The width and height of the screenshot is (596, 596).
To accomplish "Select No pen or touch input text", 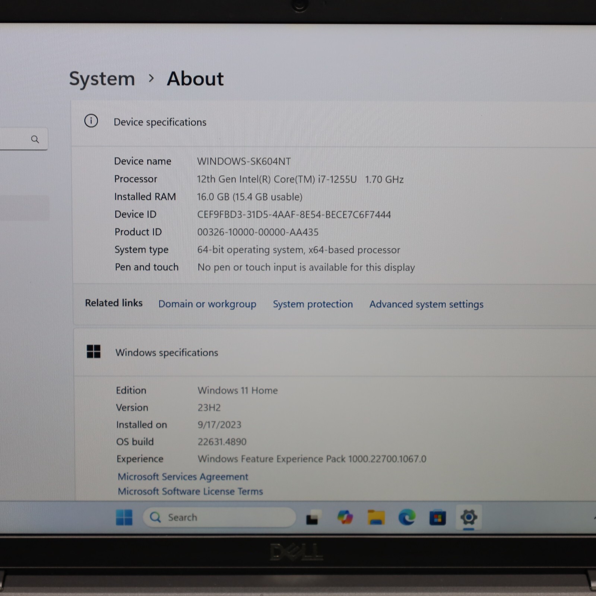I will click(x=306, y=267).
